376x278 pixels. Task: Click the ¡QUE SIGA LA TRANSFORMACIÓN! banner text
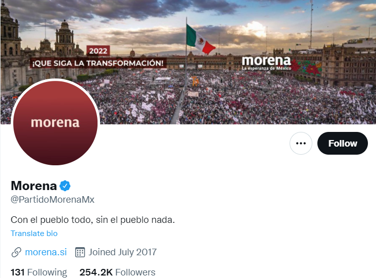98,63
